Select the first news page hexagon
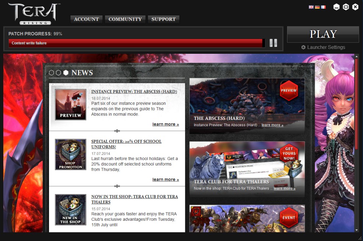 click(x=51, y=73)
